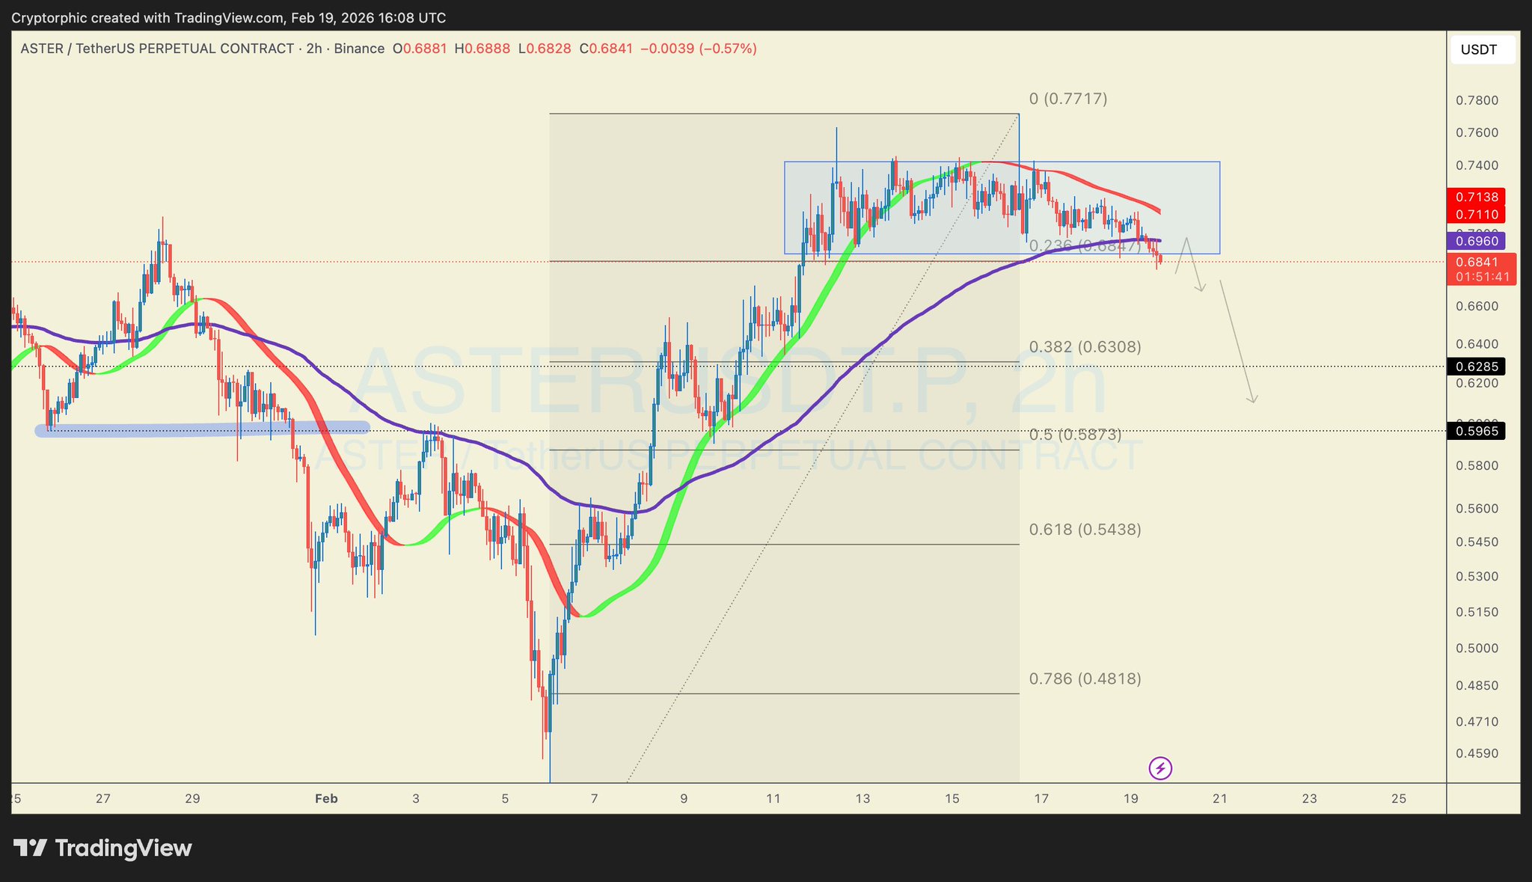The image size is (1532, 882).
Task: Click the ASTER / TetherUS PERPETUAL CONTRACT title
Action: 157,49
